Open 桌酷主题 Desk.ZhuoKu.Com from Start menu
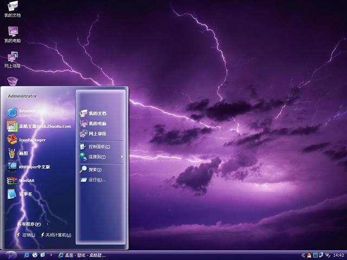This screenshot has width=347, height=260. pos(39,126)
